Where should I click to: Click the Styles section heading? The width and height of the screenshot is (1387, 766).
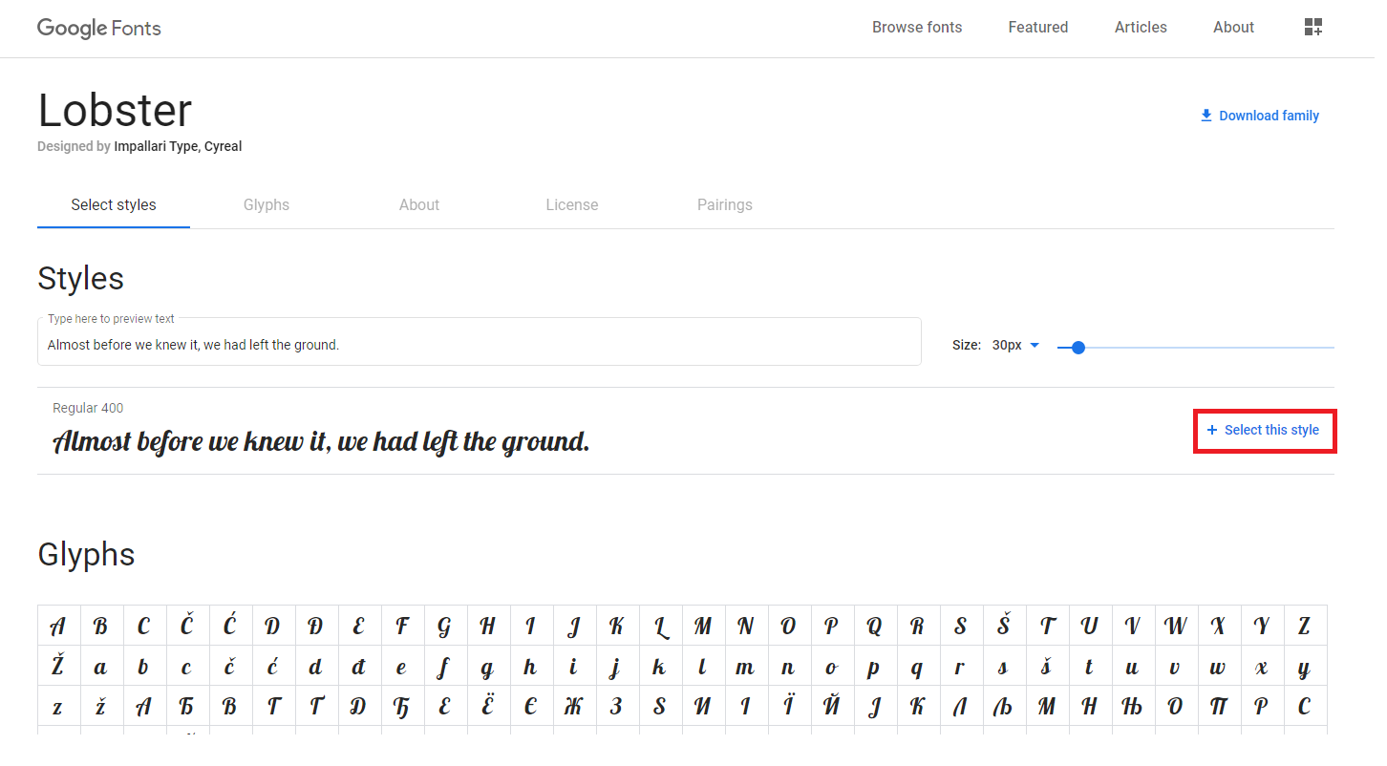click(x=81, y=278)
